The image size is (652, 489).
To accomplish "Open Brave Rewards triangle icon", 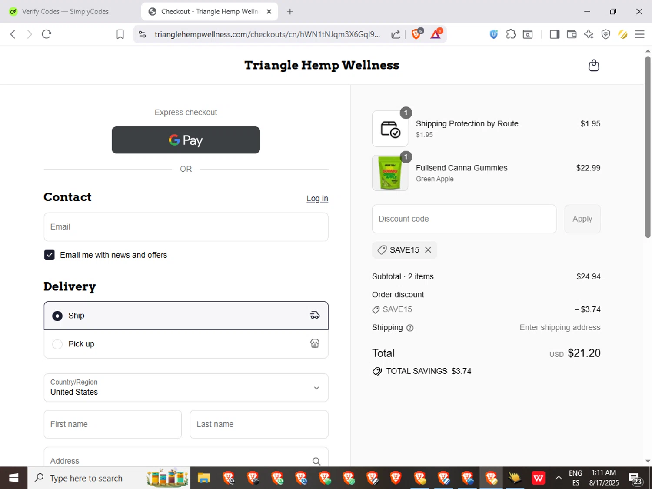I will click(436, 34).
